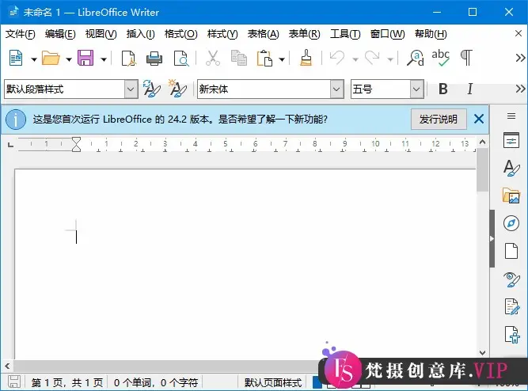The image size is (528, 391).
Task: Open the Paste special dropdown arrow
Action: pyautogui.click(x=282, y=59)
